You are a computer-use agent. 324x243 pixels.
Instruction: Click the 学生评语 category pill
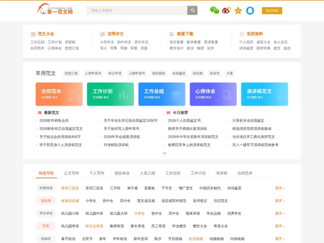(46, 213)
